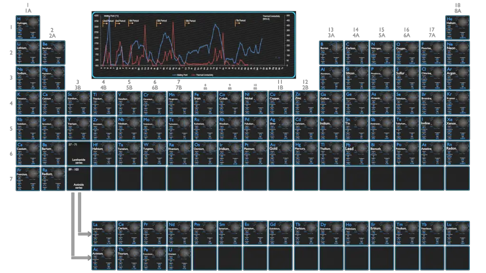Expand the Actinide series cell
This screenshot has width=486, height=273.
[x=78, y=178]
